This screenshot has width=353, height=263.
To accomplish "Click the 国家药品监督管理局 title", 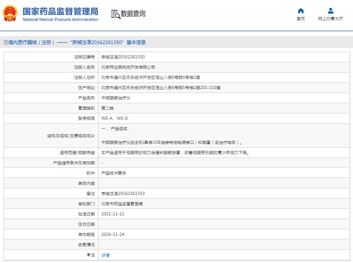I will (60, 11).
